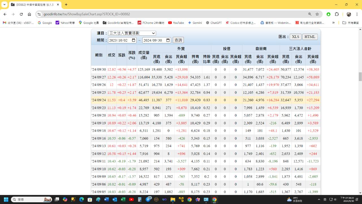Image resolution: width=362 pixels, height=204 pixels.
Task: Export table using the HTML button
Action: (x=310, y=37)
